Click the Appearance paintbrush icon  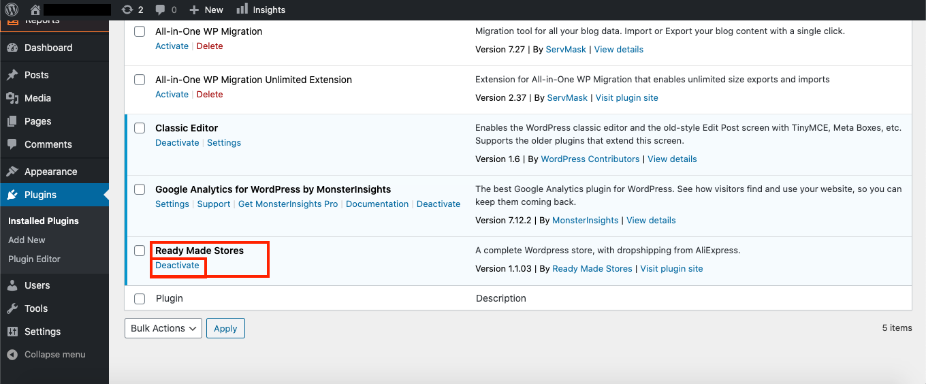point(12,172)
